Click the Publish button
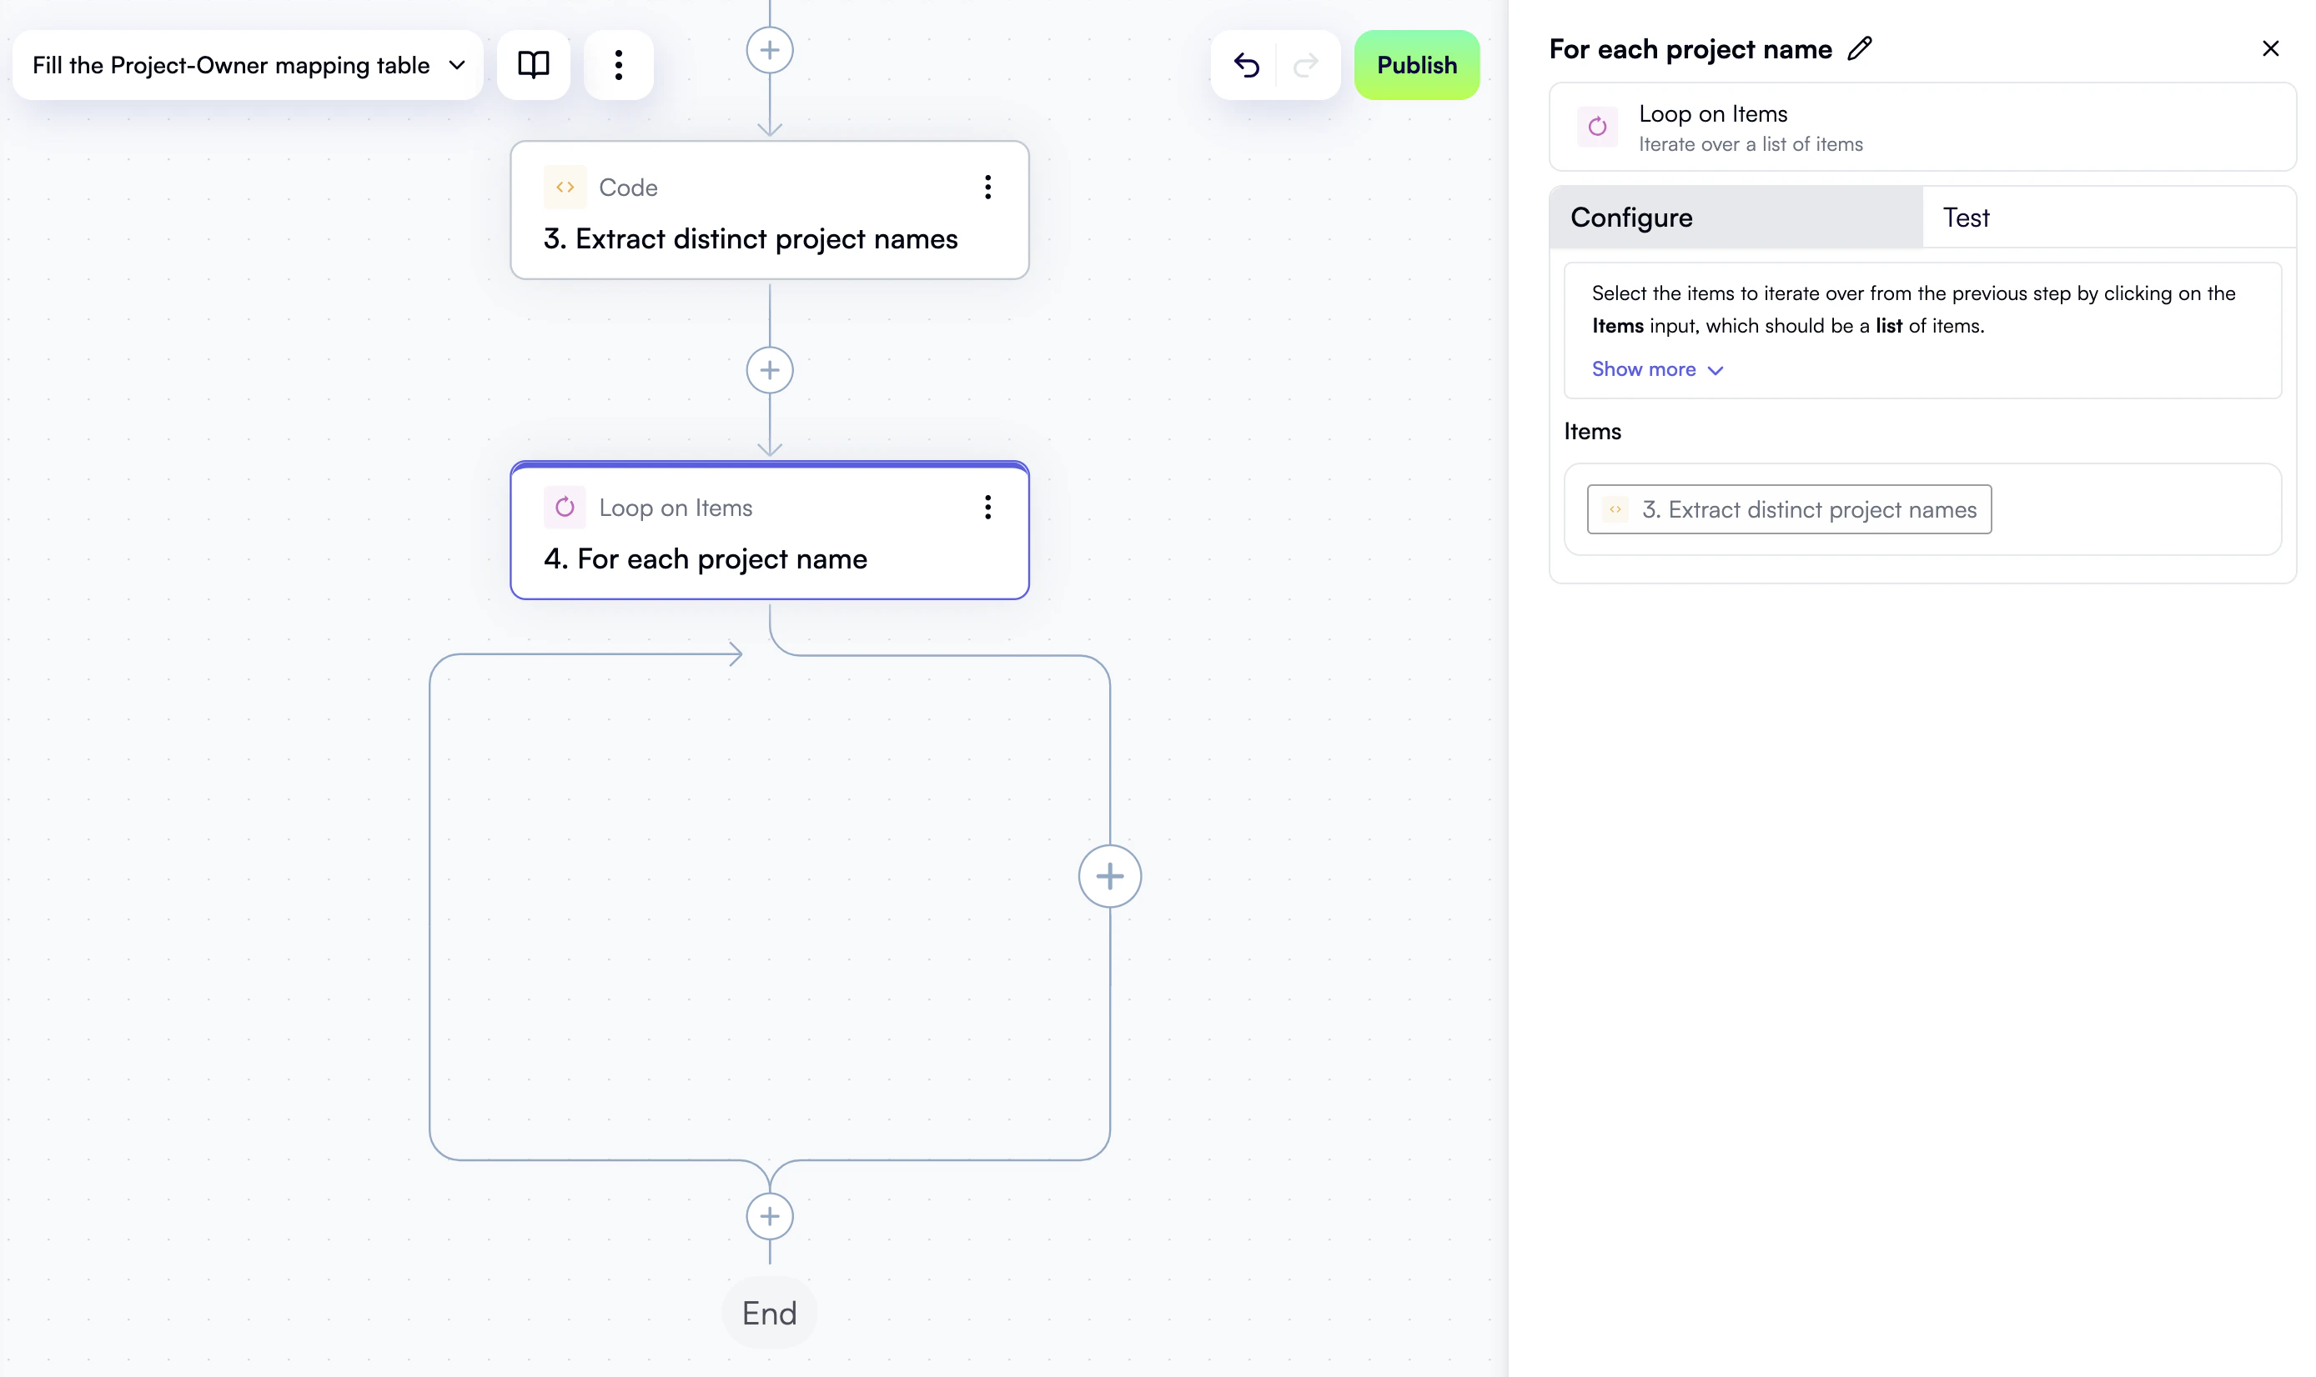2316x1377 pixels. point(1416,65)
